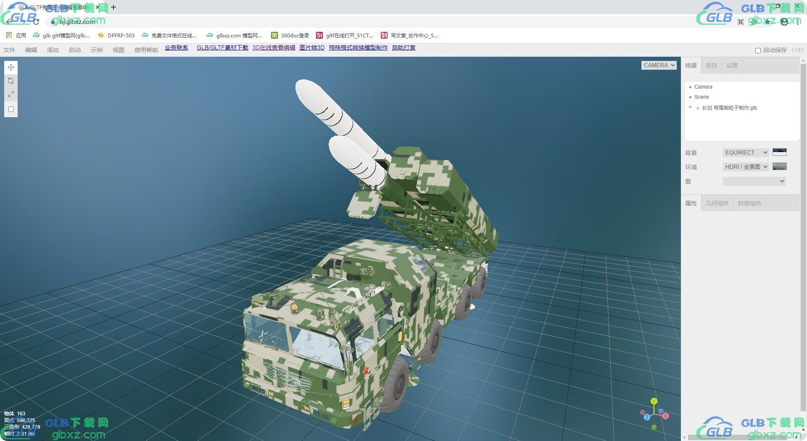Select 长剑 带尾烟粒子制作.glb in the outliner
Screen dimensions: 807x441
pos(729,108)
